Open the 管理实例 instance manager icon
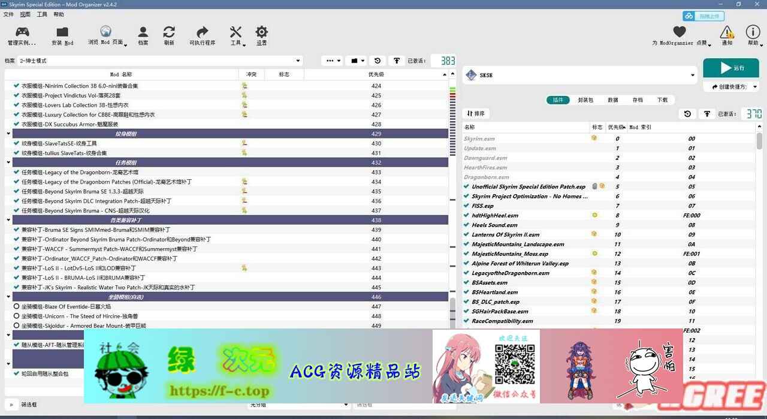 coord(22,32)
